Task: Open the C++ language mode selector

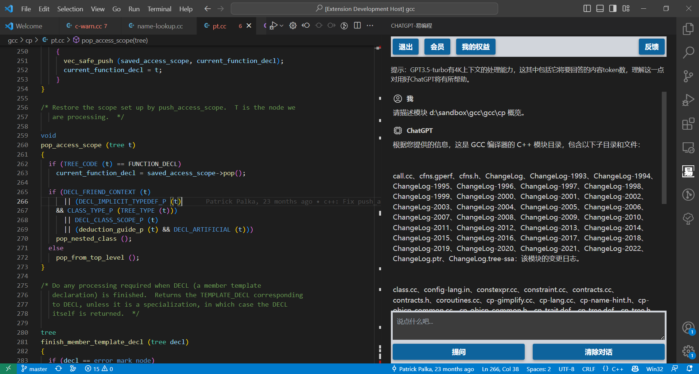Action: point(617,369)
